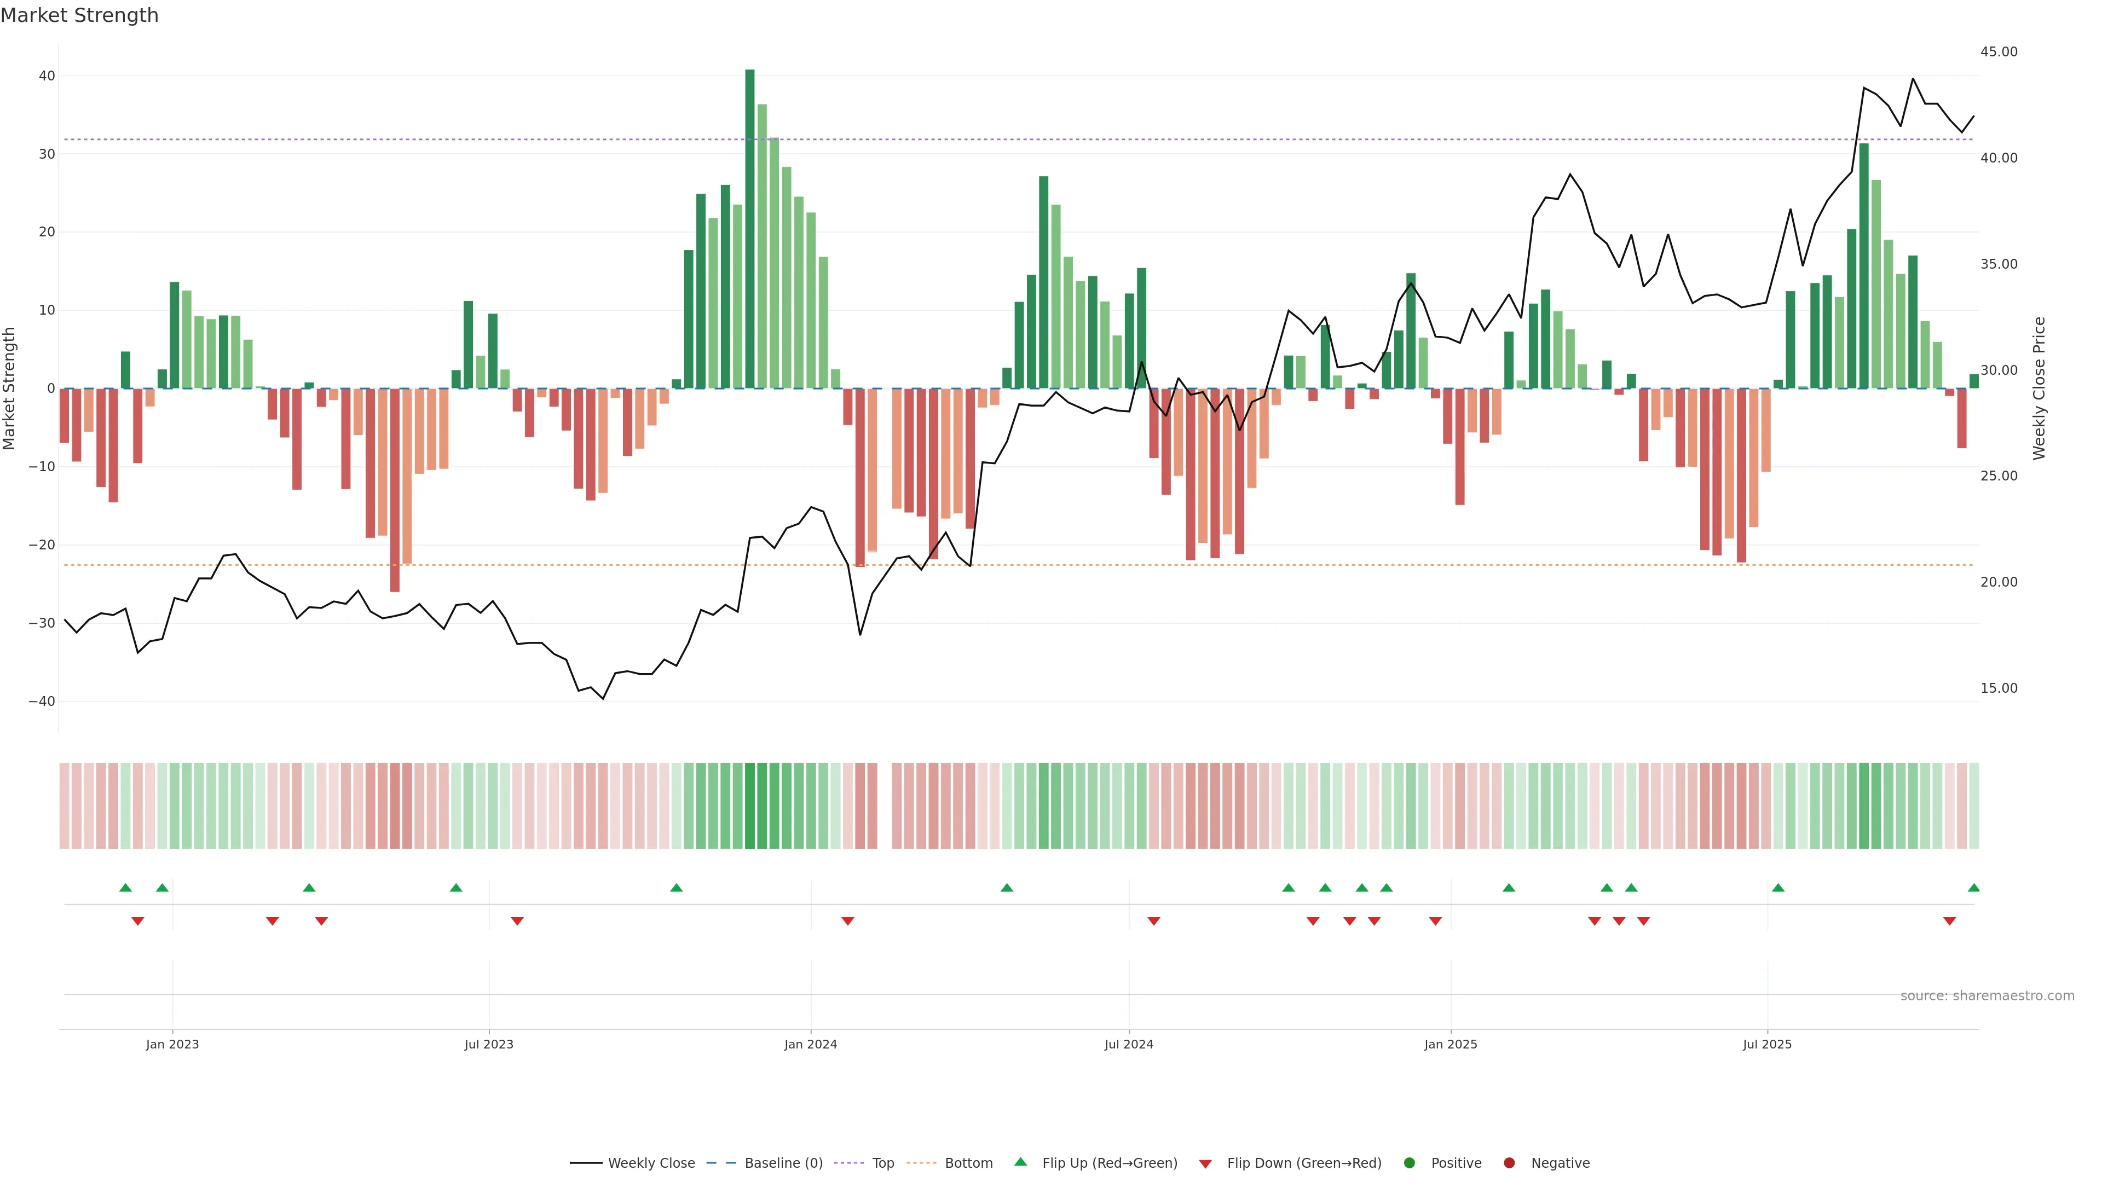The image size is (2102, 1182).
Task: Click the green Positive legend dot
Action: click(x=1409, y=1162)
